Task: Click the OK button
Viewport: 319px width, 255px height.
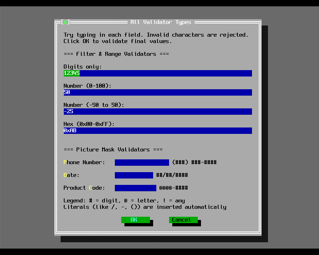Action: point(136,220)
